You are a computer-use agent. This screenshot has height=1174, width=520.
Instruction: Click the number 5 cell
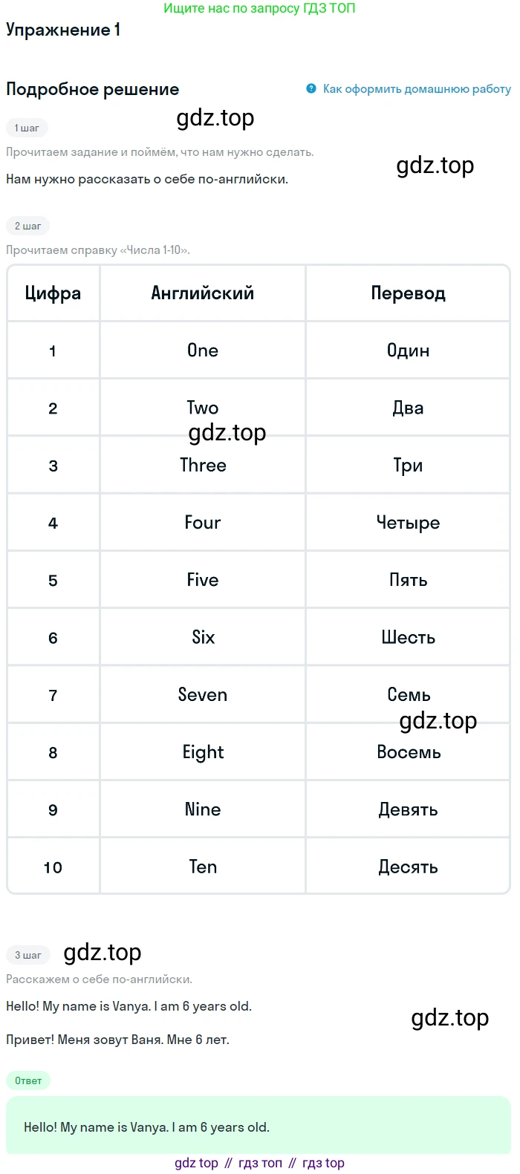[53, 581]
